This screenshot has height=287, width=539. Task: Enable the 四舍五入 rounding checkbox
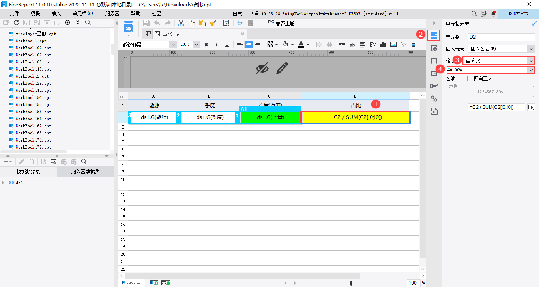[x=470, y=78]
